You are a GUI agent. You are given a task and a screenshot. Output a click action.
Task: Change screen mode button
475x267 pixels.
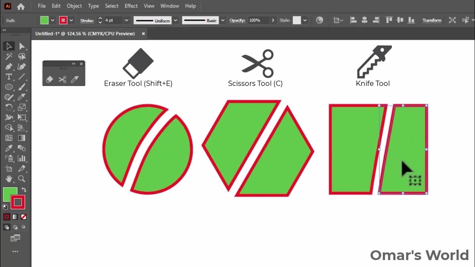15,238
